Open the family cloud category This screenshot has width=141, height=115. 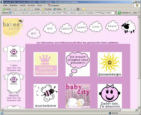click(x=66, y=28)
